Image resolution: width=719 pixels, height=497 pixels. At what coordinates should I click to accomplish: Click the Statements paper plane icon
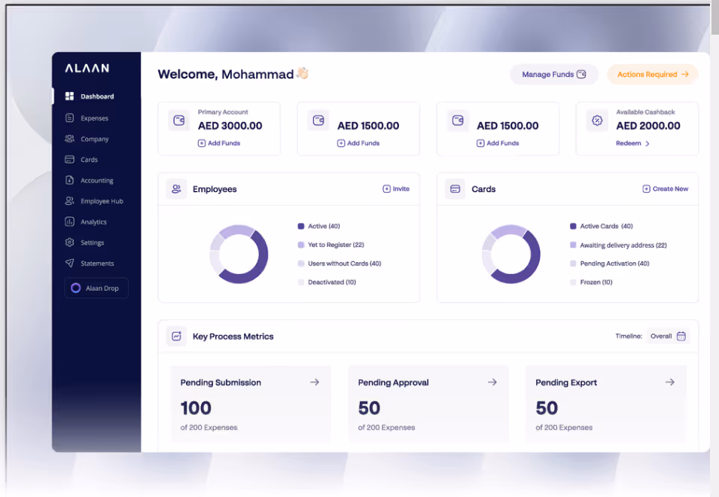coord(70,263)
